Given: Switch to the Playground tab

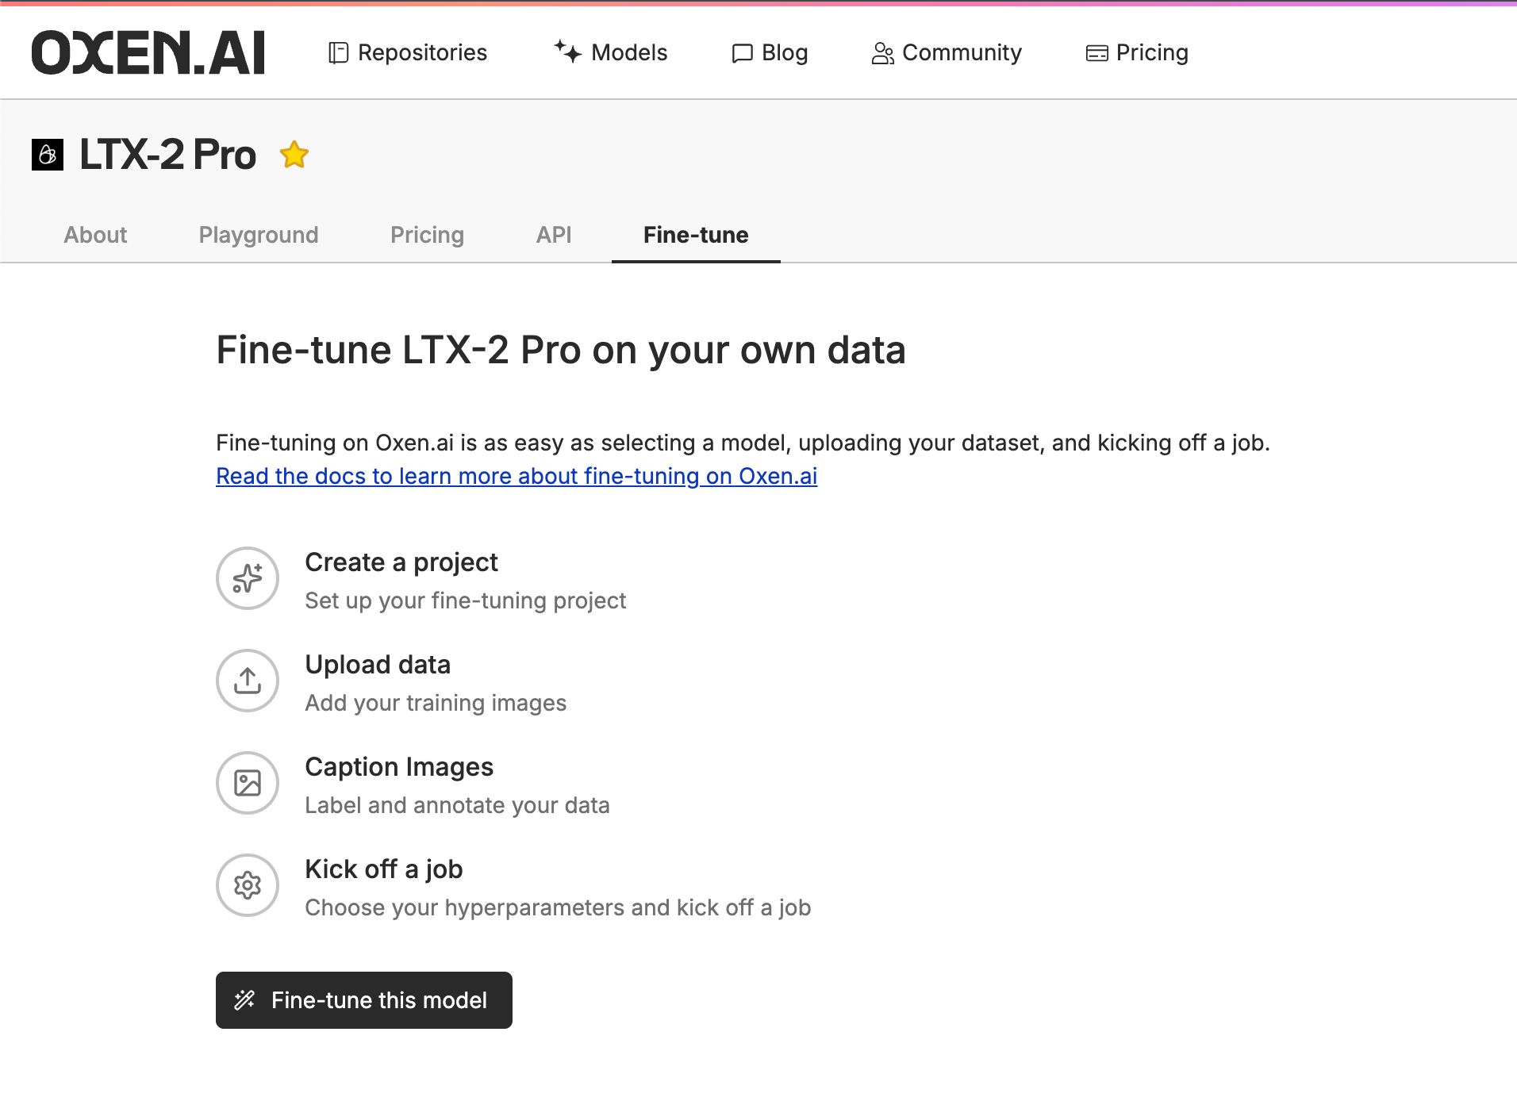Looking at the screenshot, I should [259, 235].
